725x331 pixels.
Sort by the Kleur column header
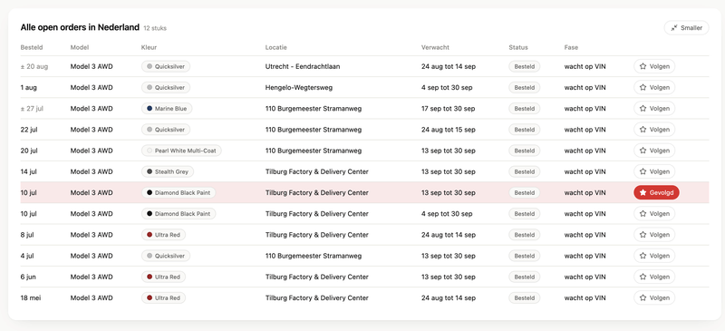(x=149, y=47)
